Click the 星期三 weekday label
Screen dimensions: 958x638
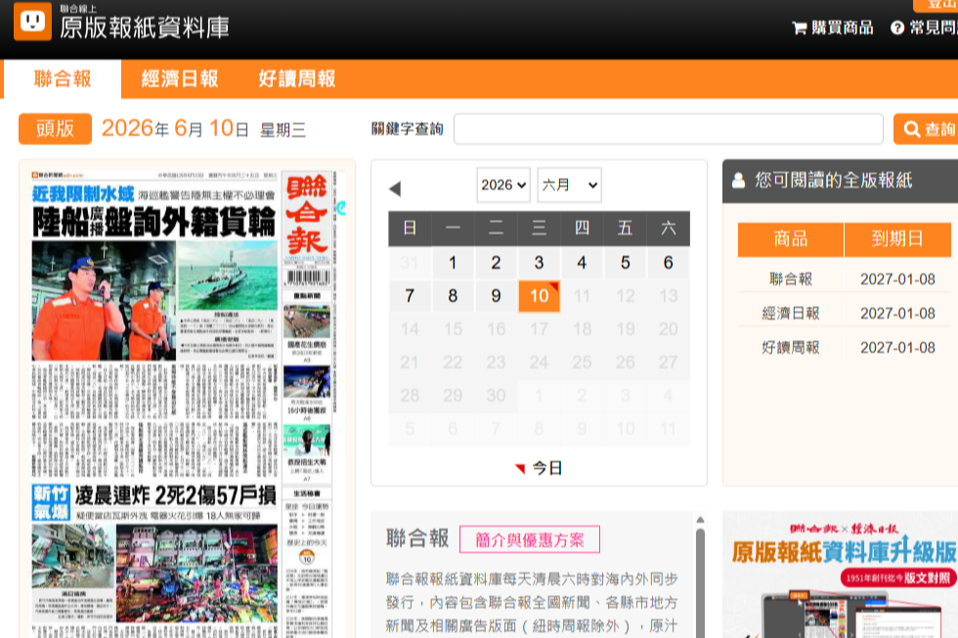[x=283, y=130]
